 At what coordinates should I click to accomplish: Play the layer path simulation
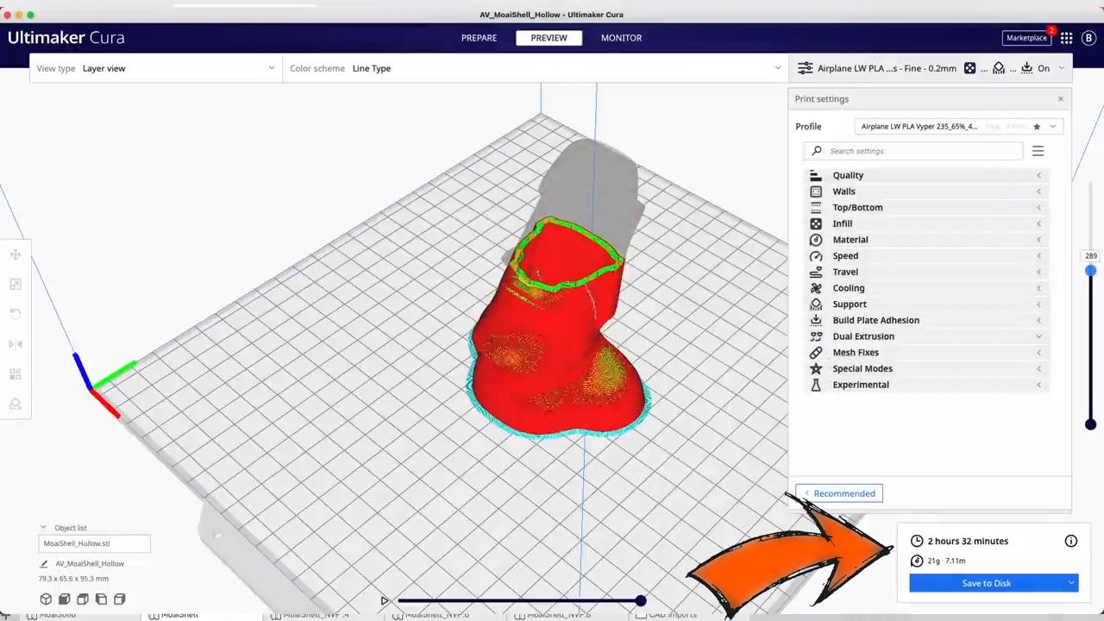point(385,601)
